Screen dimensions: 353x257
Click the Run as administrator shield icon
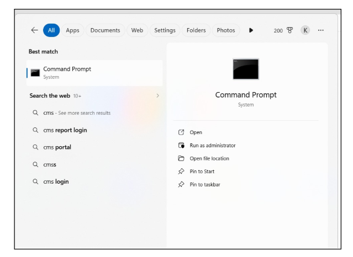pyautogui.click(x=181, y=146)
